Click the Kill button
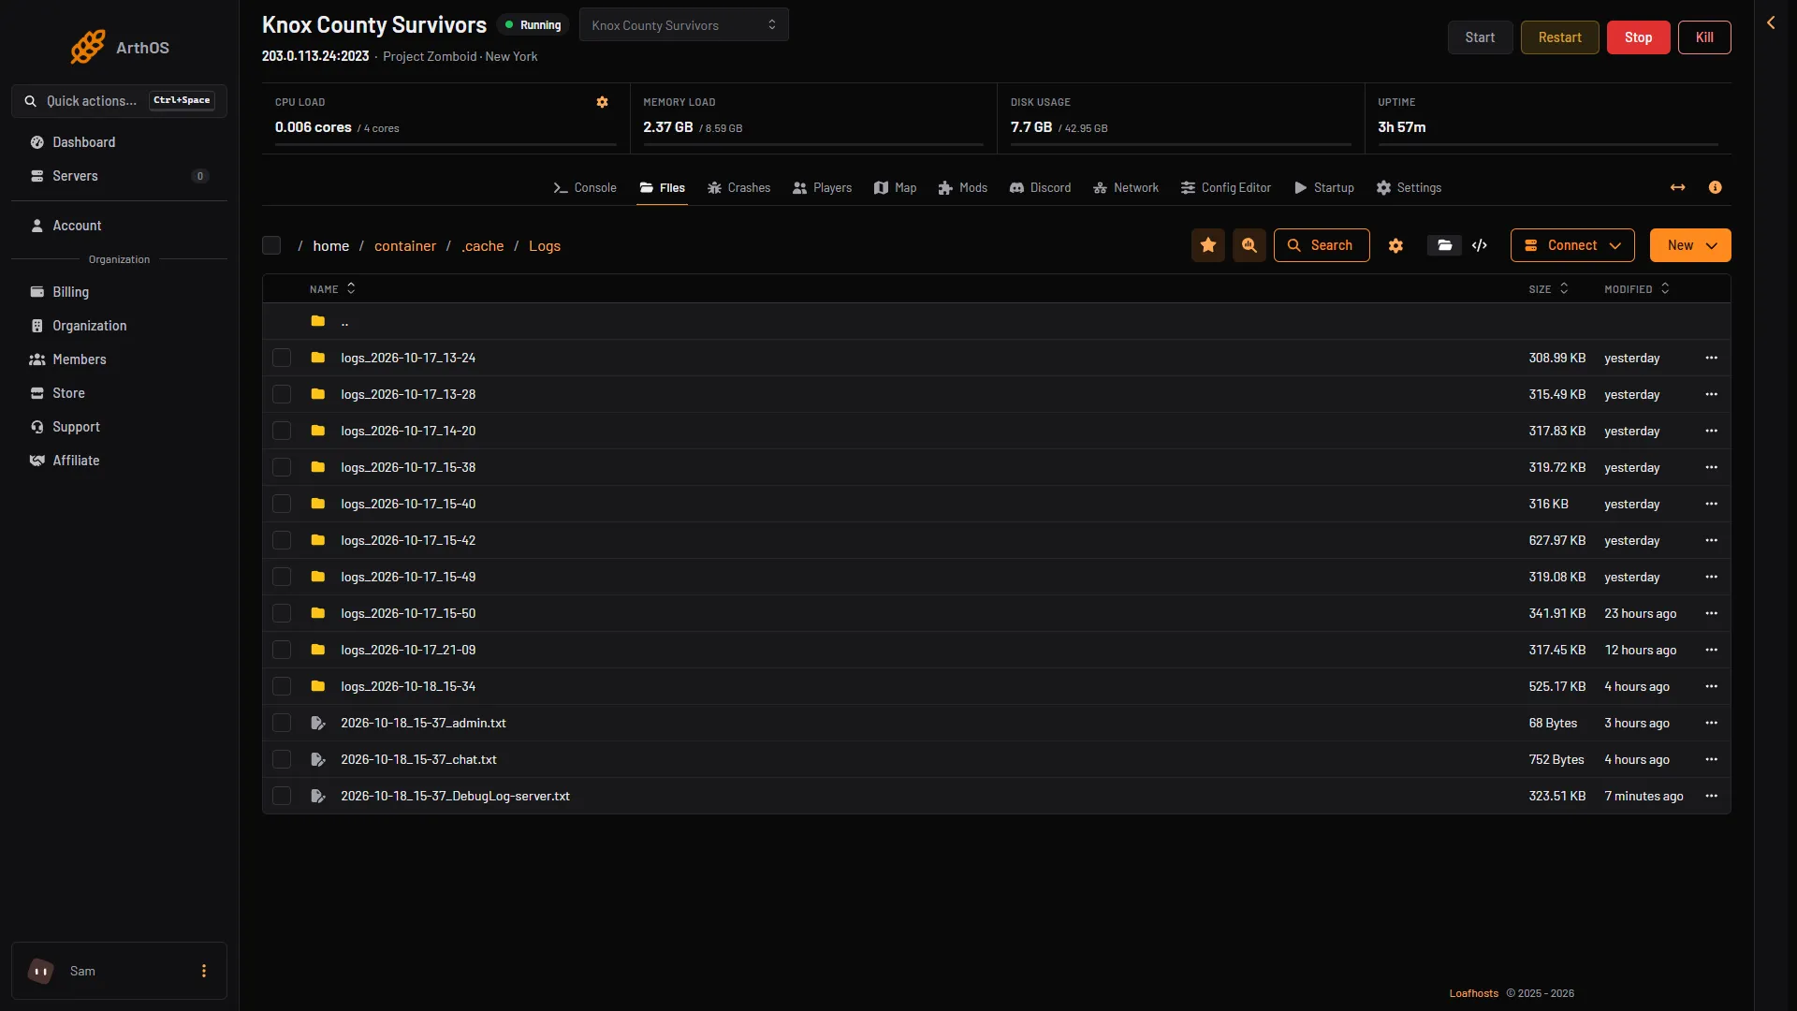 pyautogui.click(x=1705, y=37)
